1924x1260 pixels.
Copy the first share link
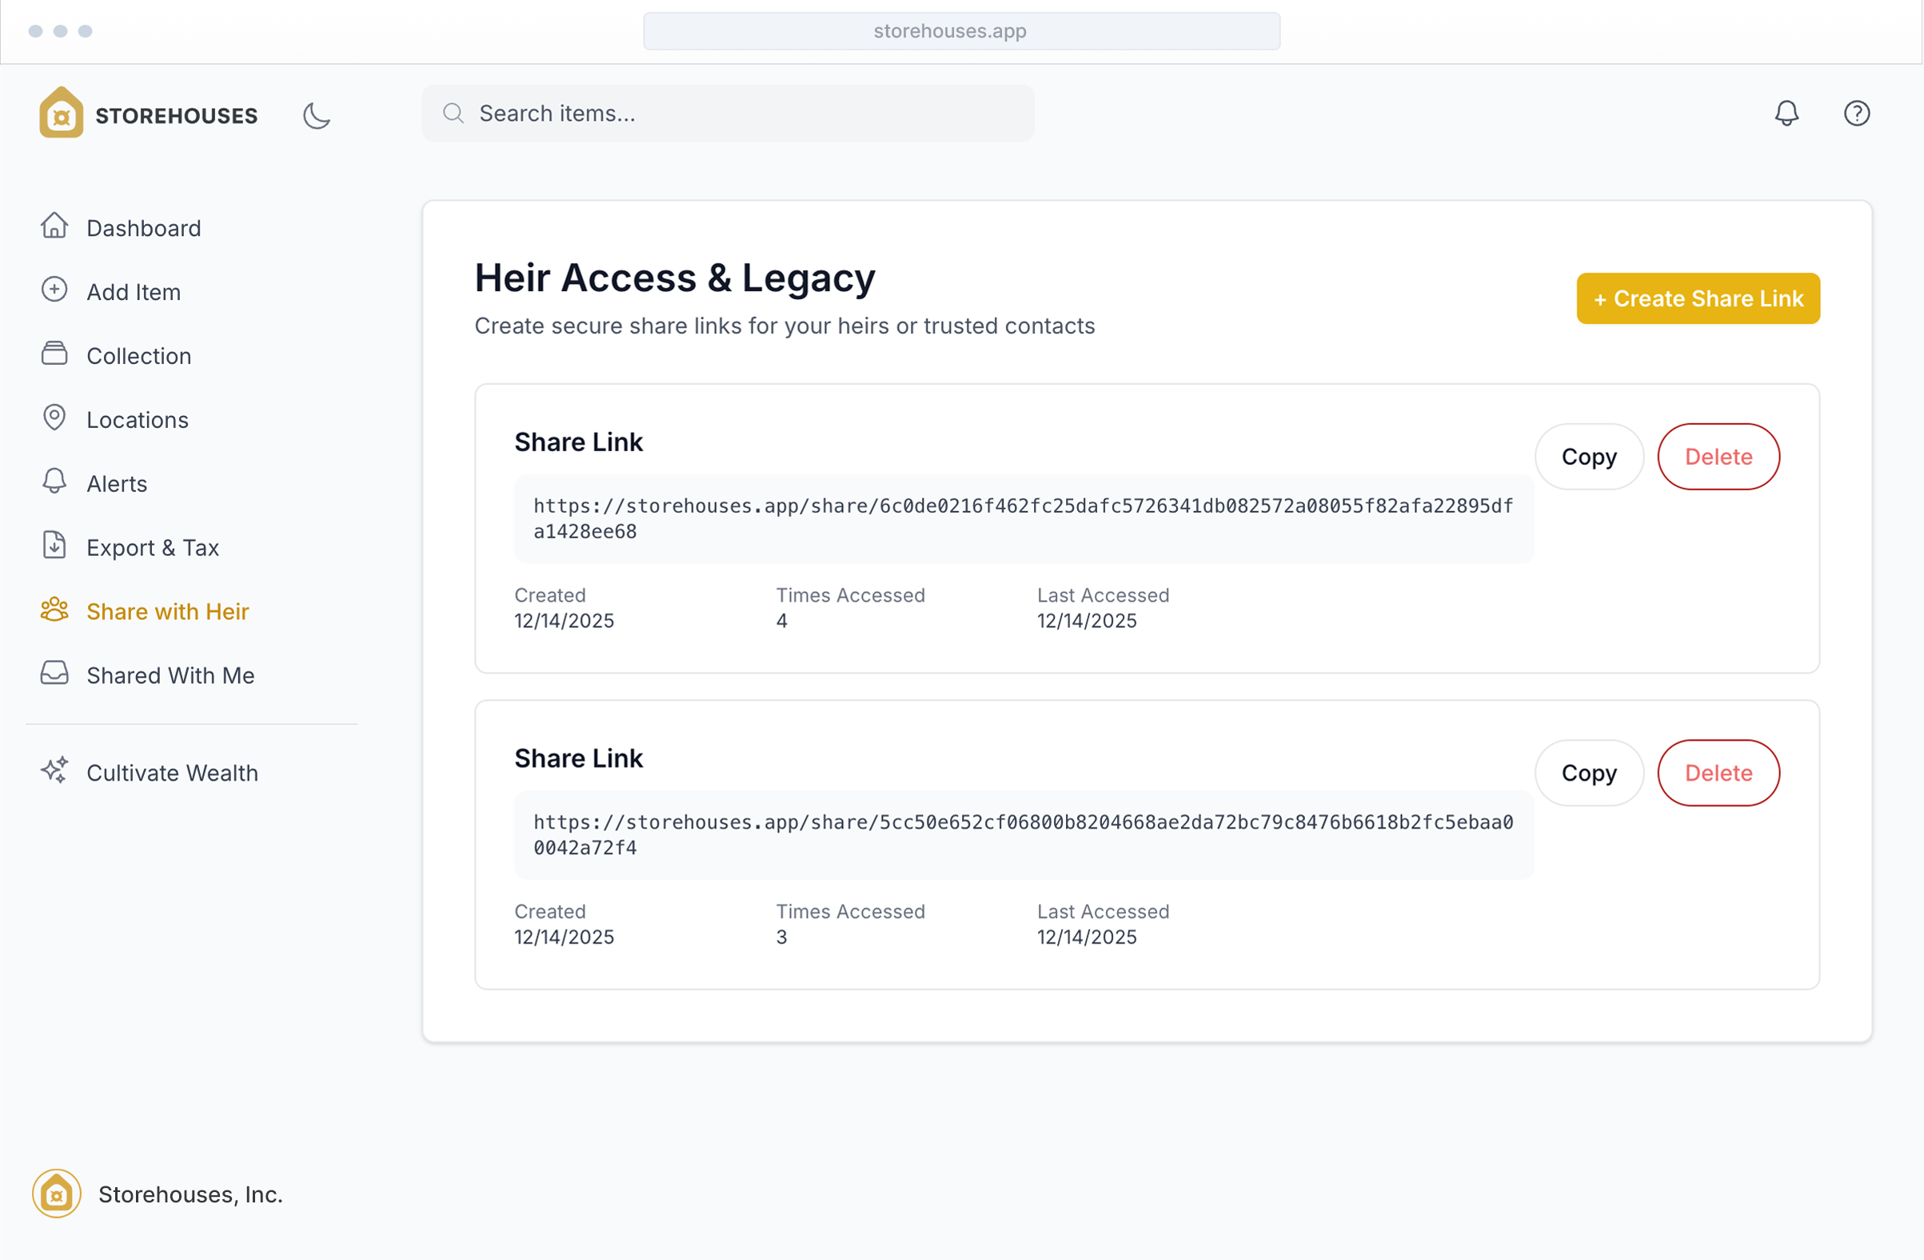[x=1588, y=456]
